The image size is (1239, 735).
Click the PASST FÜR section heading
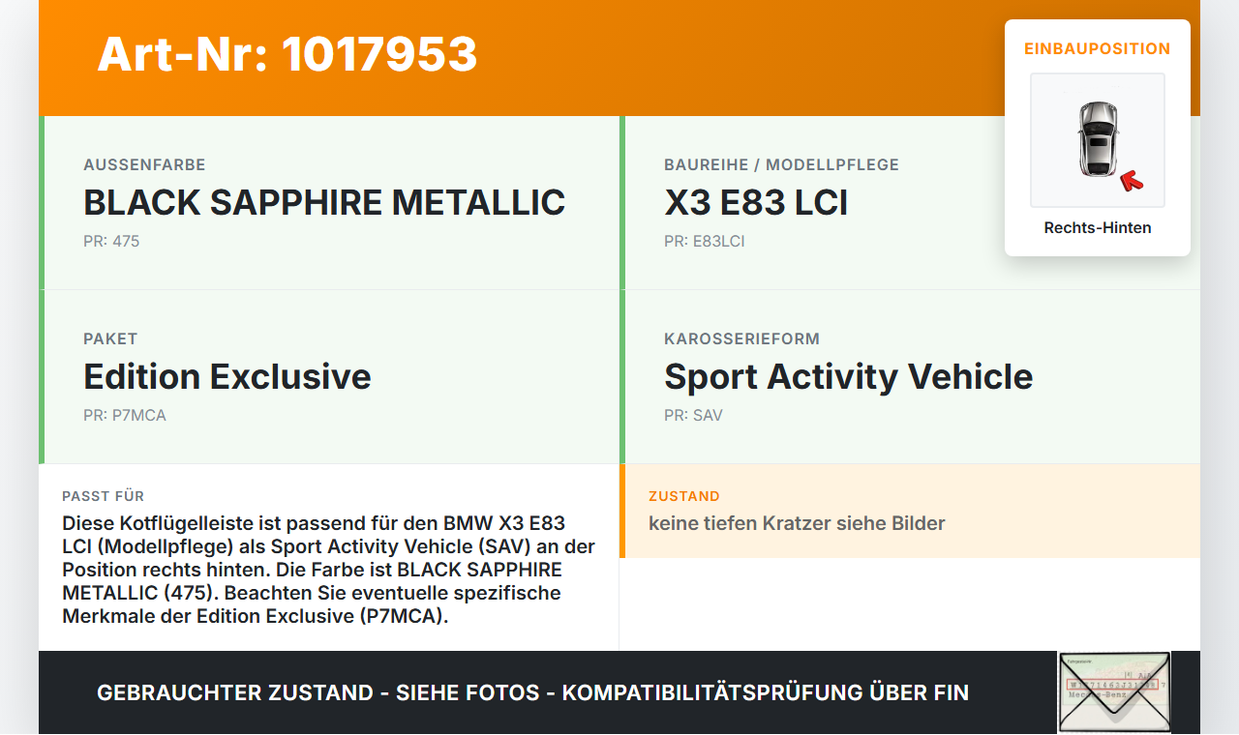tap(104, 496)
